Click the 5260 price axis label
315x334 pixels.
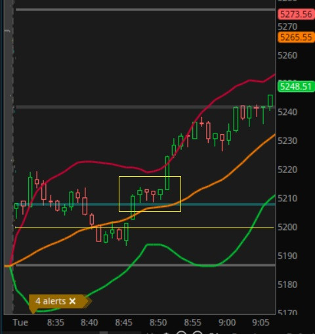[287, 55]
